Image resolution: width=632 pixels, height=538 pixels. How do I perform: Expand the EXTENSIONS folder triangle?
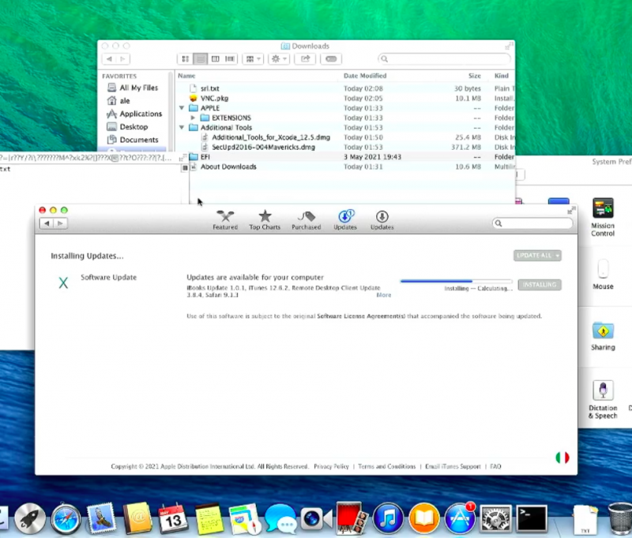pos(193,118)
